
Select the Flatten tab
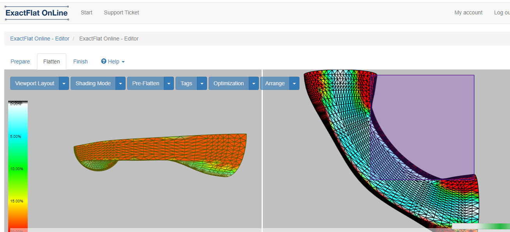pos(51,62)
